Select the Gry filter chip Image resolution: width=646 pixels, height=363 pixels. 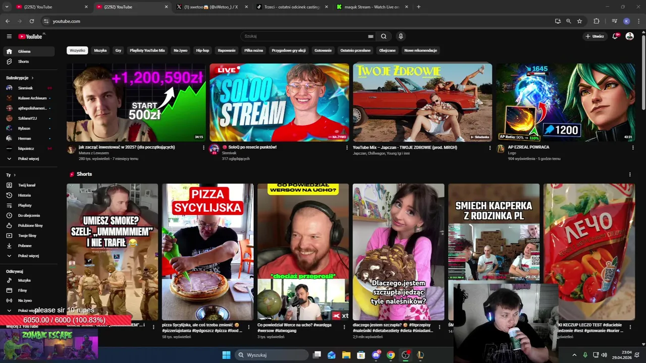point(118,50)
